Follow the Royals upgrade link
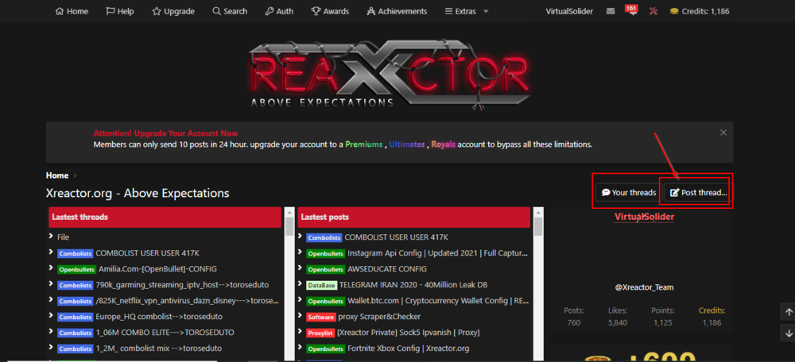Image resolution: width=795 pixels, height=362 pixels. (x=444, y=144)
